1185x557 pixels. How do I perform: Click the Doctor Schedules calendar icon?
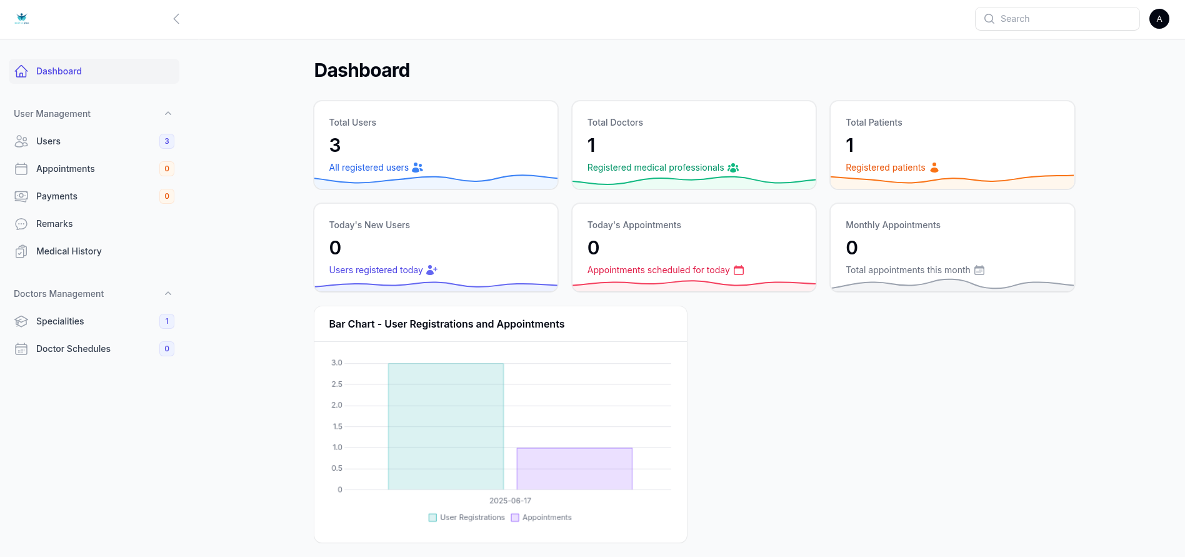21,349
